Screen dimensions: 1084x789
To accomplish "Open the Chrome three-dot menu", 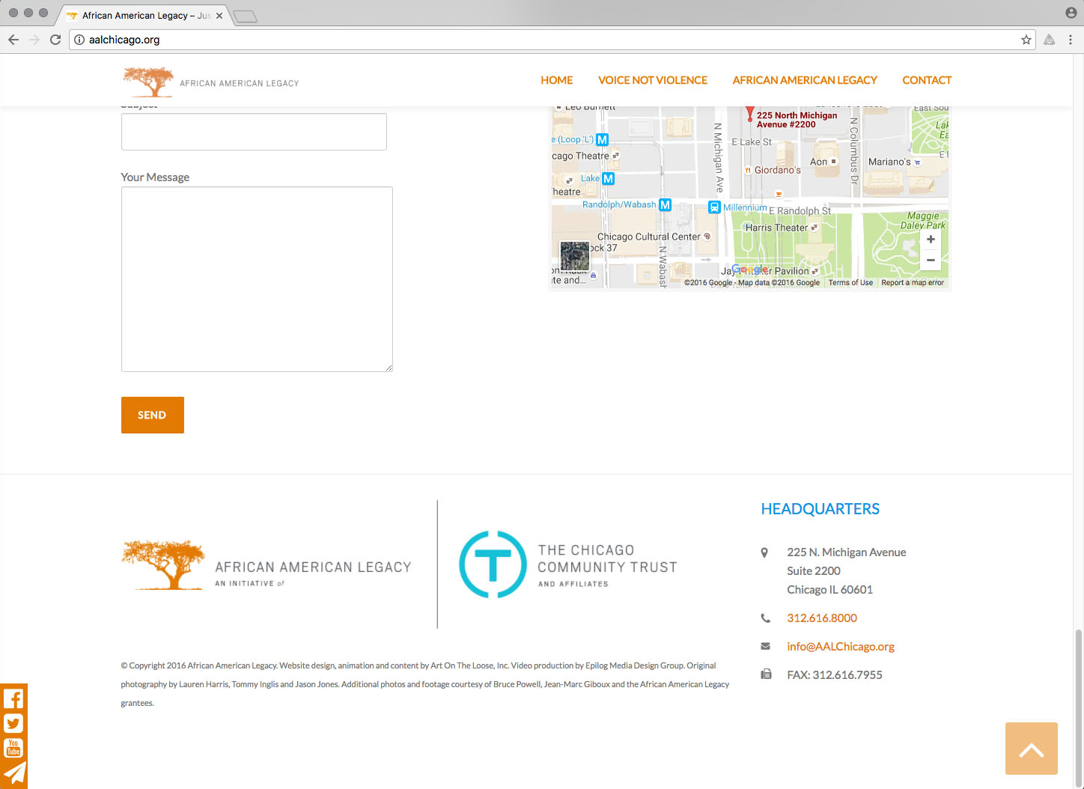I will [x=1071, y=40].
